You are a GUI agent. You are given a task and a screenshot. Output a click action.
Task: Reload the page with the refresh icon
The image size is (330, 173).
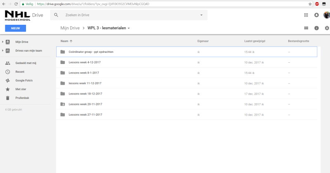16,4
